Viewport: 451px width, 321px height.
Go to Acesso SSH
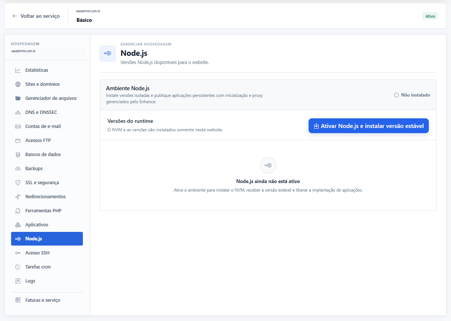tap(47, 253)
